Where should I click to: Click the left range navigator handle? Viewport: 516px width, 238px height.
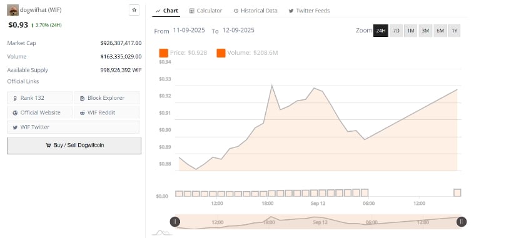pos(175,222)
